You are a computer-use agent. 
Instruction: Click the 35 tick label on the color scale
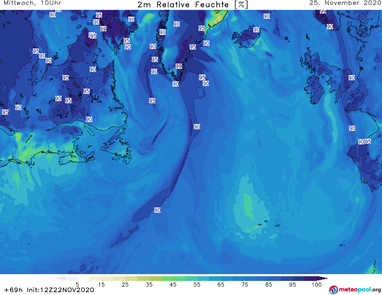[x=149, y=285]
